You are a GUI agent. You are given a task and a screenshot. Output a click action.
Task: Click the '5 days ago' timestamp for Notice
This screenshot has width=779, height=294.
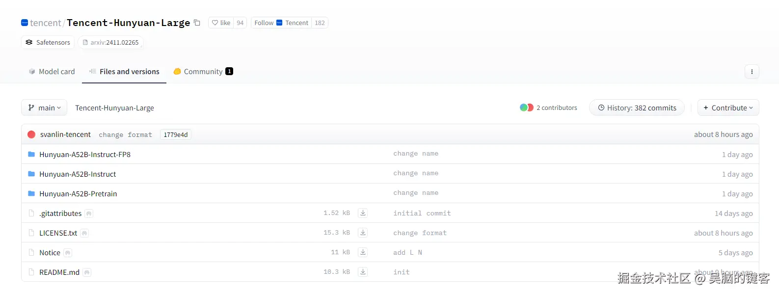point(735,252)
